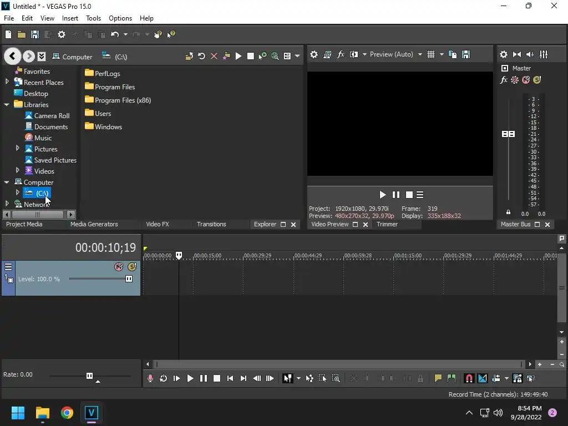Click the playback Rate slider handle
The height and width of the screenshot is (426, 568).
point(89,376)
